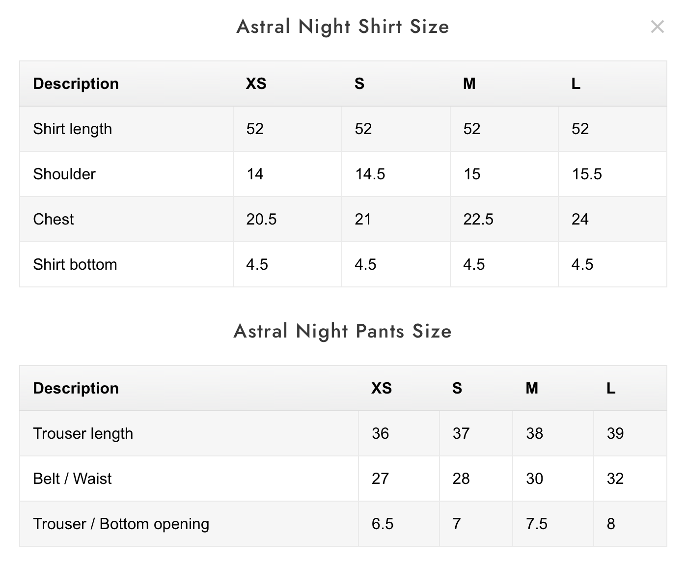Click the Shirt length row label

click(x=73, y=129)
